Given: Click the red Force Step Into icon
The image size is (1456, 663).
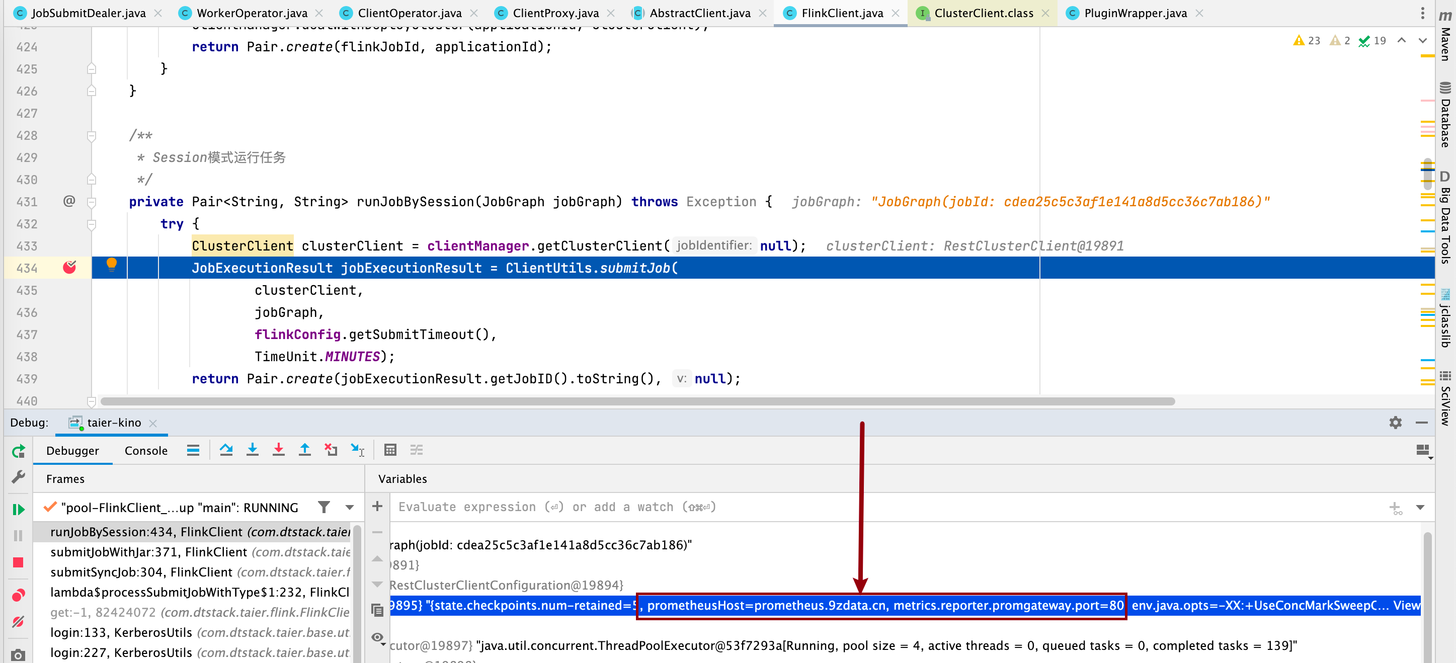Looking at the screenshot, I should pyautogui.click(x=279, y=450).
